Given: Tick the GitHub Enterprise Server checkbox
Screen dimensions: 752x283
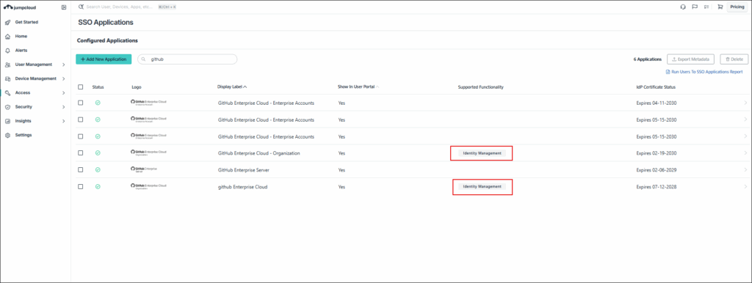Looking at the screenshot, I should (x=81, y=170).
